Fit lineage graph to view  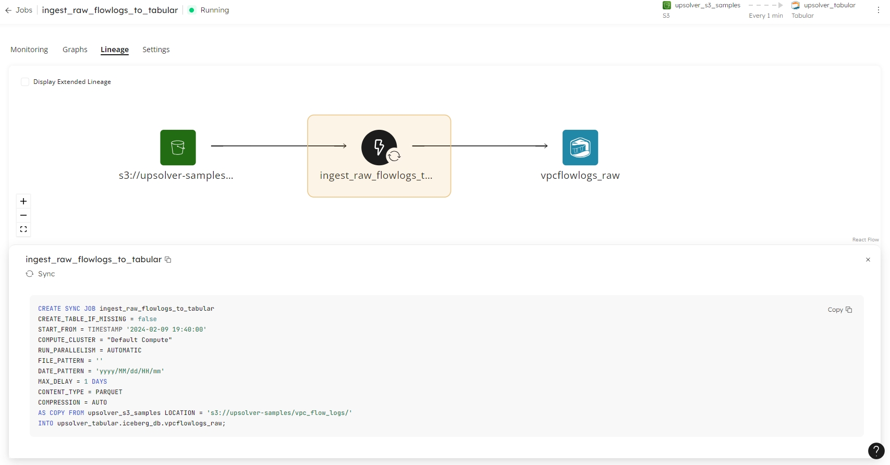(23, 229)
